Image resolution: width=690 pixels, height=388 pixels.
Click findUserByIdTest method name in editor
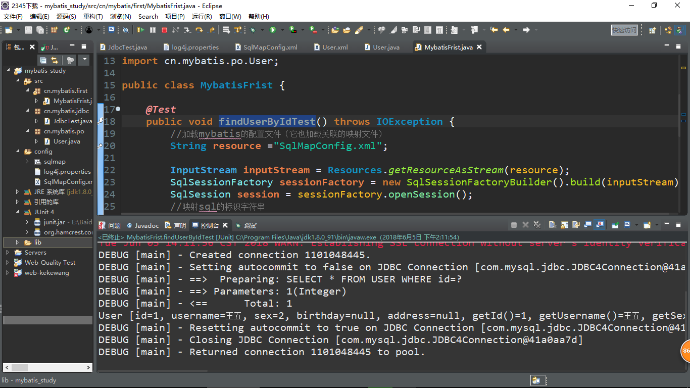click(267, 121)
